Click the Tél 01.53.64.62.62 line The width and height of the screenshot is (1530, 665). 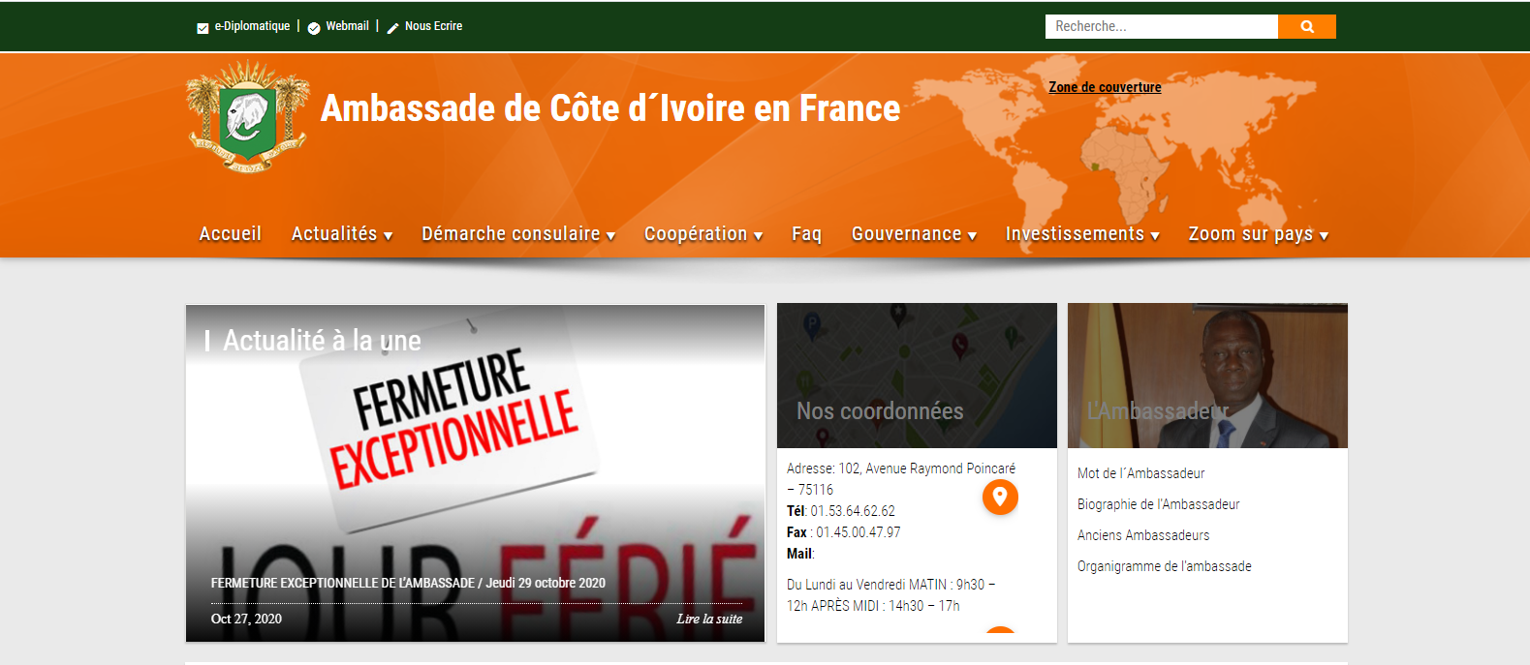tap(841, 511)
